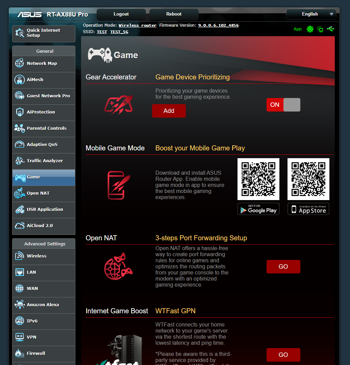350x365 pixels.
Task: Toggle Game Device Prioritizing ON switch
Action: click(283, 105)
